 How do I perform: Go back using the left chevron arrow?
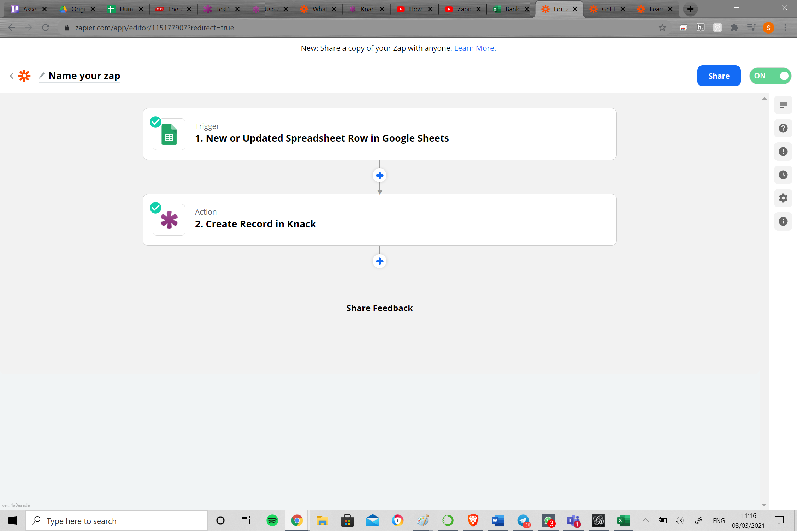click(12, 76)
